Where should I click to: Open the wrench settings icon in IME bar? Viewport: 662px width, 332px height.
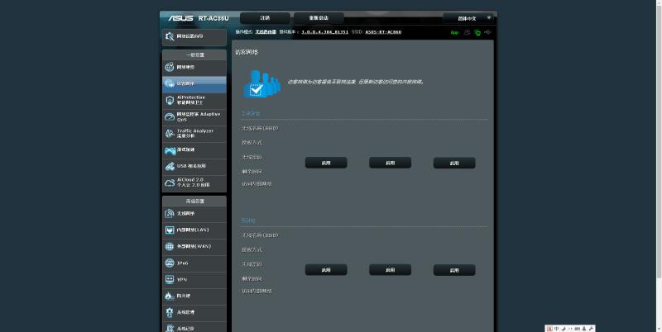click(591, 329)
